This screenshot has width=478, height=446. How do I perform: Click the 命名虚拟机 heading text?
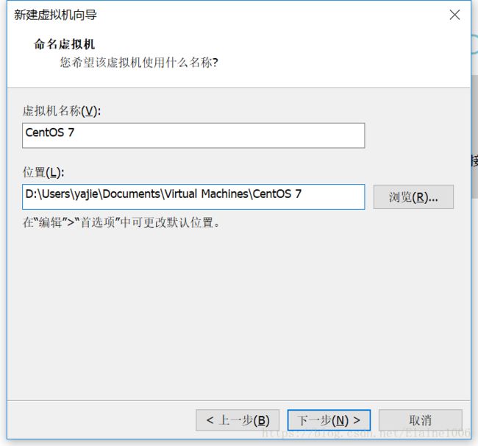64,44
